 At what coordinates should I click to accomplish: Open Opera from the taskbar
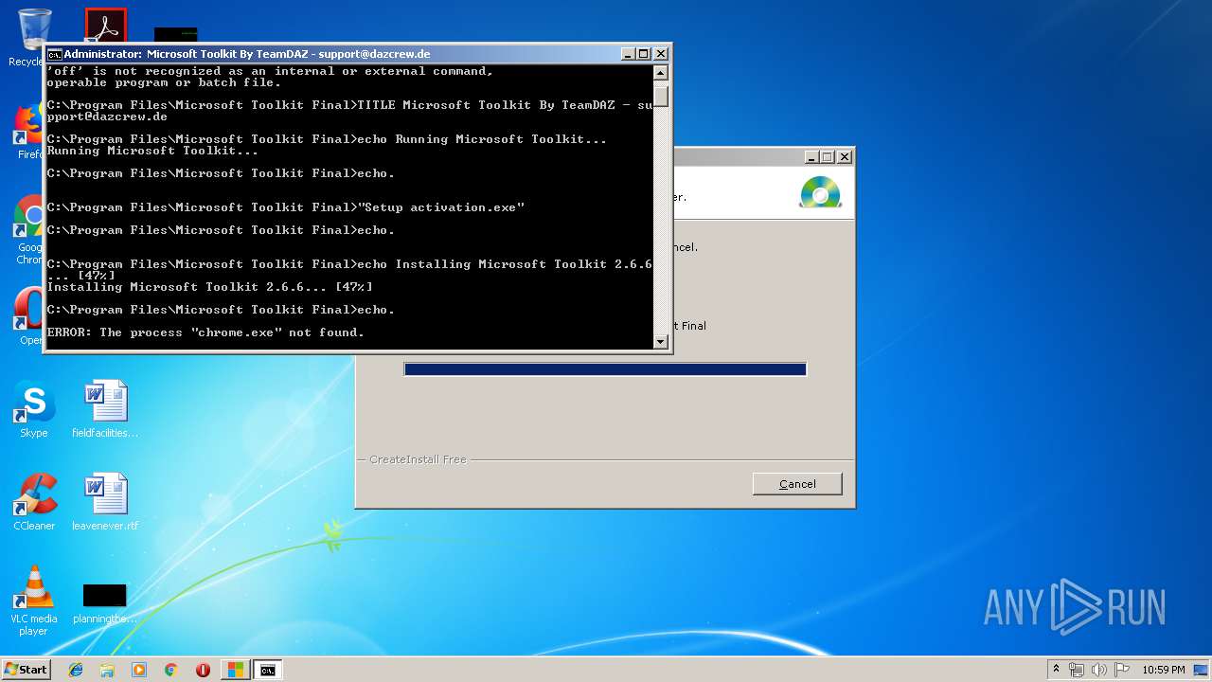(x=203, y=670)
